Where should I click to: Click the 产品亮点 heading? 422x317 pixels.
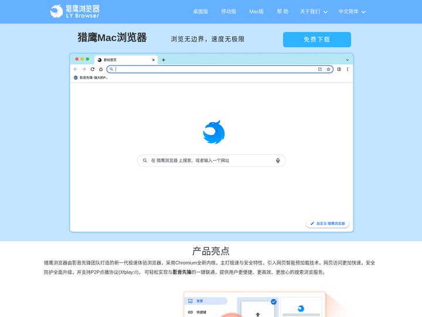pyautogui.click(x=211, y=251)
